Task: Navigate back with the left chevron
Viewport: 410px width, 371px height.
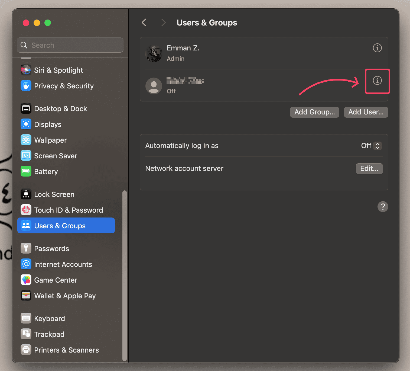Action: pos(144,23)
